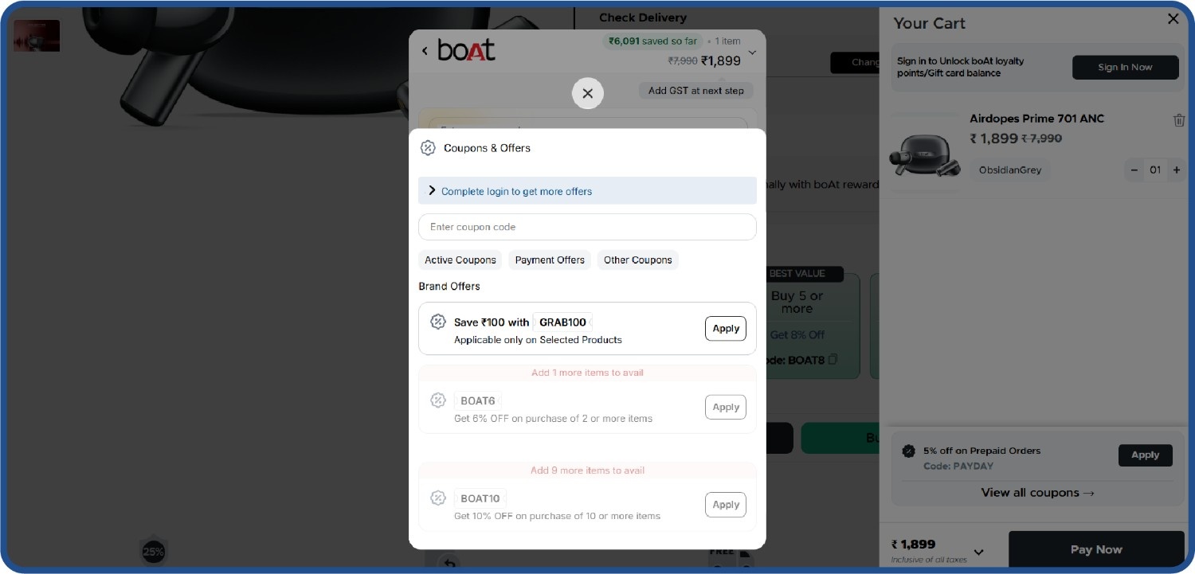The width and height of the screenshot is (1195, 574).
Task: Click the coupon badge icon beside Coupons & Offers
Action: point(428,147)
